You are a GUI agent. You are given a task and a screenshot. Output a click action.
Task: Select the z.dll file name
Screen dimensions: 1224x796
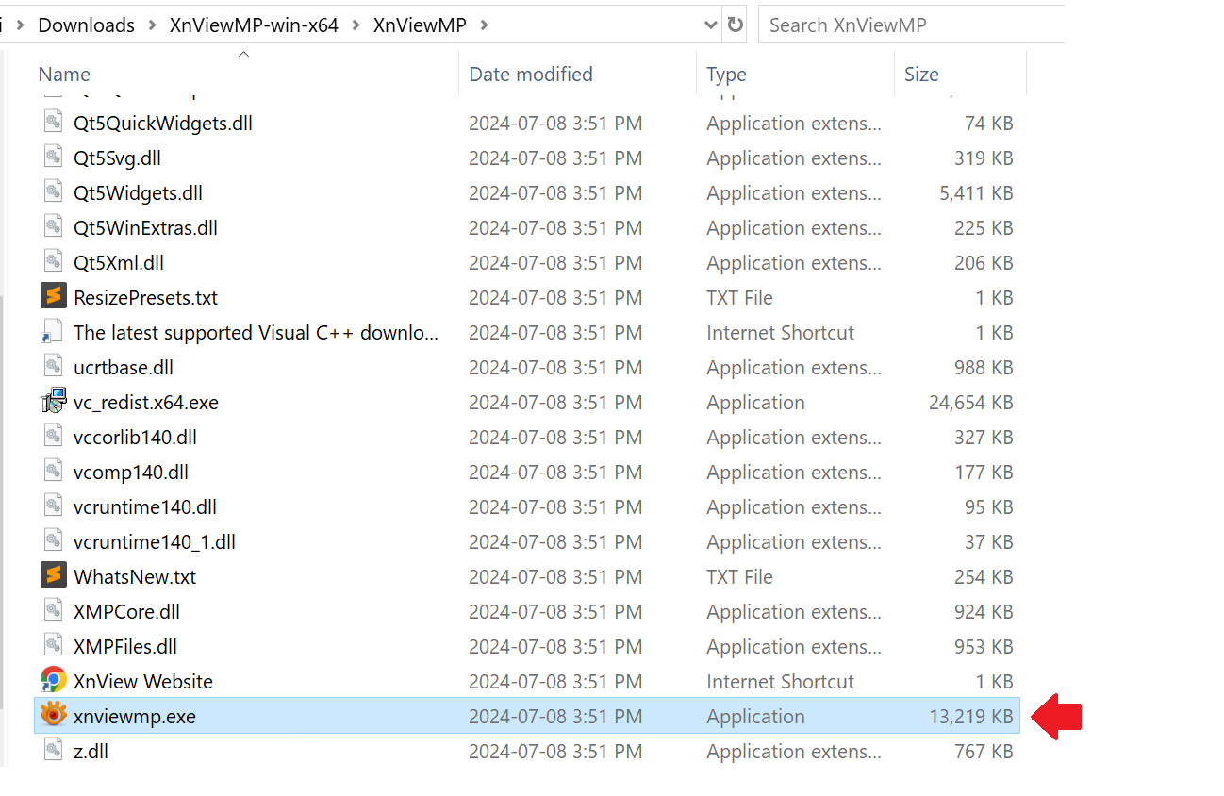pos(91,752)
